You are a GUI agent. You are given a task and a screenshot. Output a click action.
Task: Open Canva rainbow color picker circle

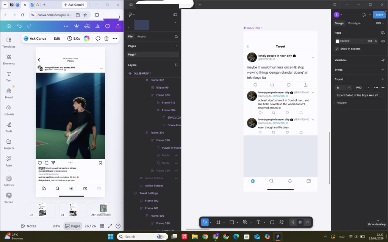coord(86,39)
